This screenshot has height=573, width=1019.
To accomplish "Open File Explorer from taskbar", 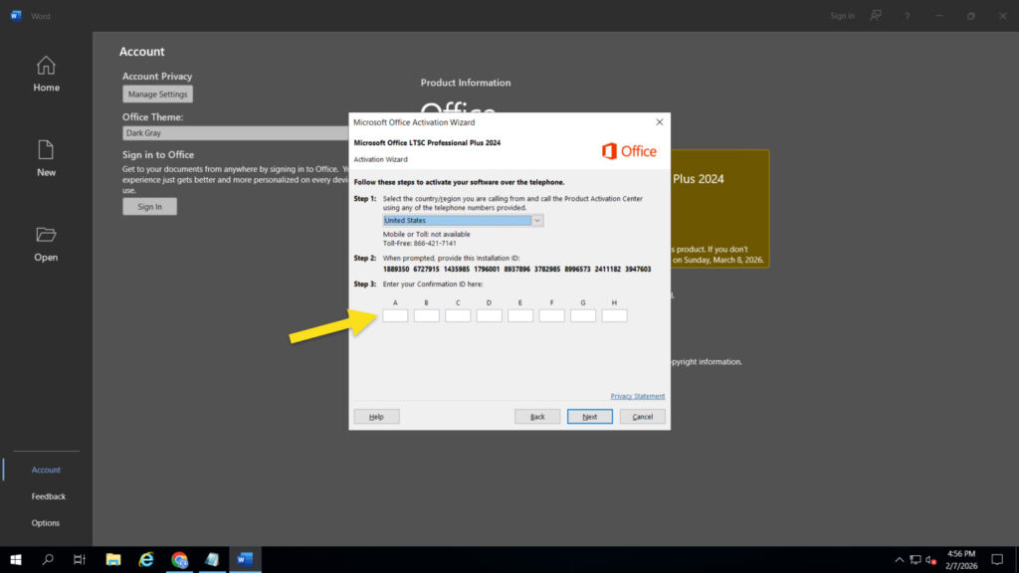I will point(113,559).
